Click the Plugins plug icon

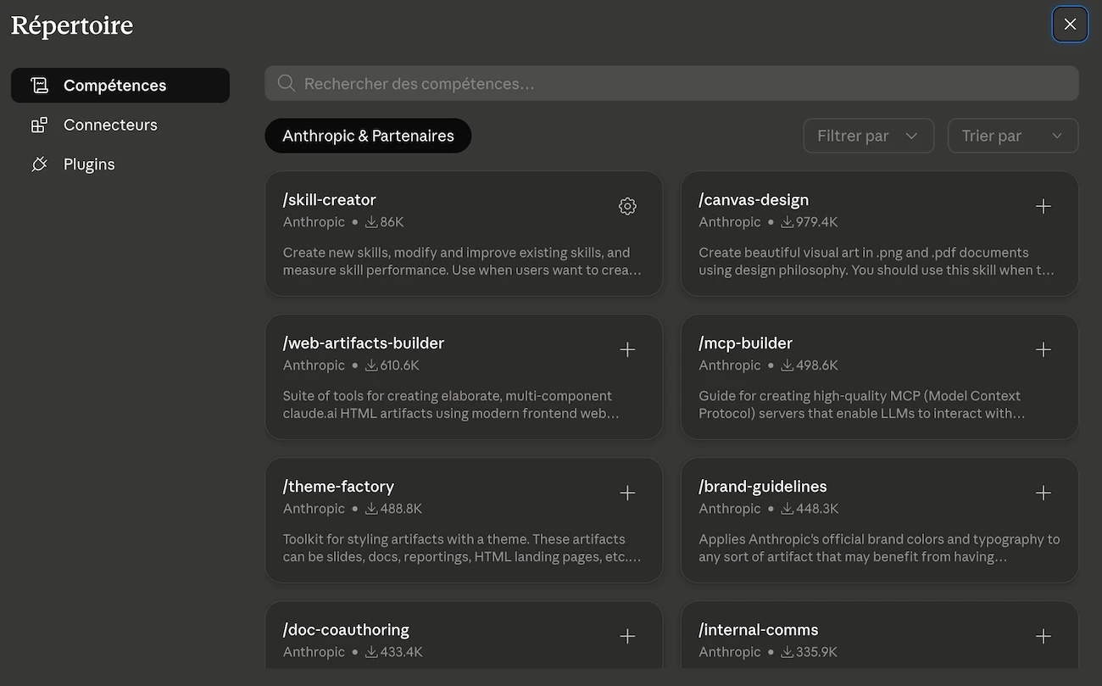pos(39,165)
